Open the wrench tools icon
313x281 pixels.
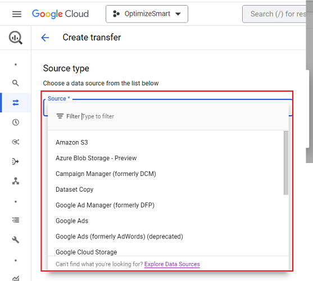click(x=16, y=239)
